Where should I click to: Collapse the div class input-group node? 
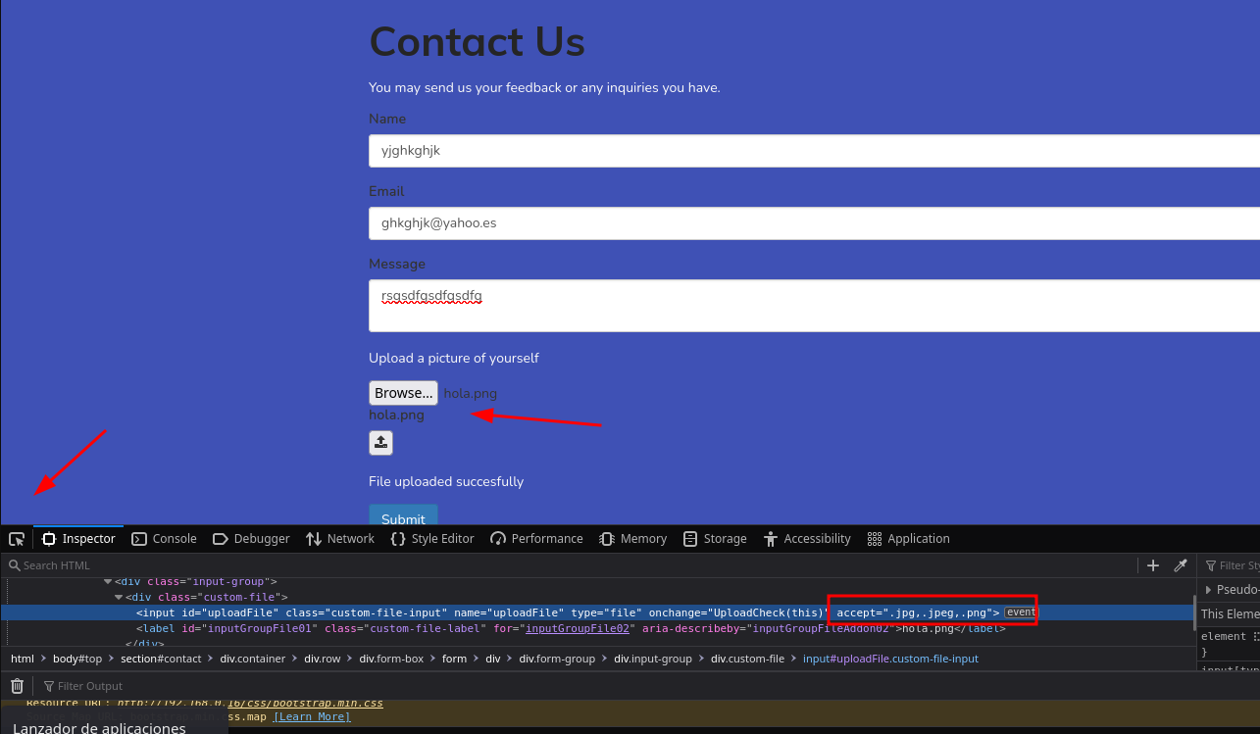(108, 581)
